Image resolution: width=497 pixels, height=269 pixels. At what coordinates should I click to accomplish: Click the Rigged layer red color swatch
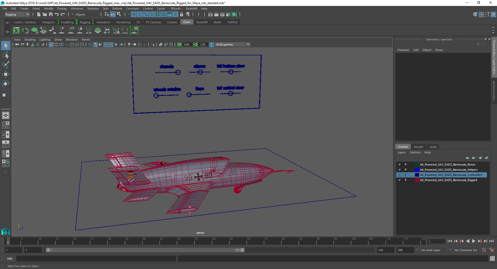click(417, 180)
